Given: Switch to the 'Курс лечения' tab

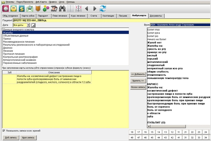Looking at the screenshot, I should coord(78,16).
